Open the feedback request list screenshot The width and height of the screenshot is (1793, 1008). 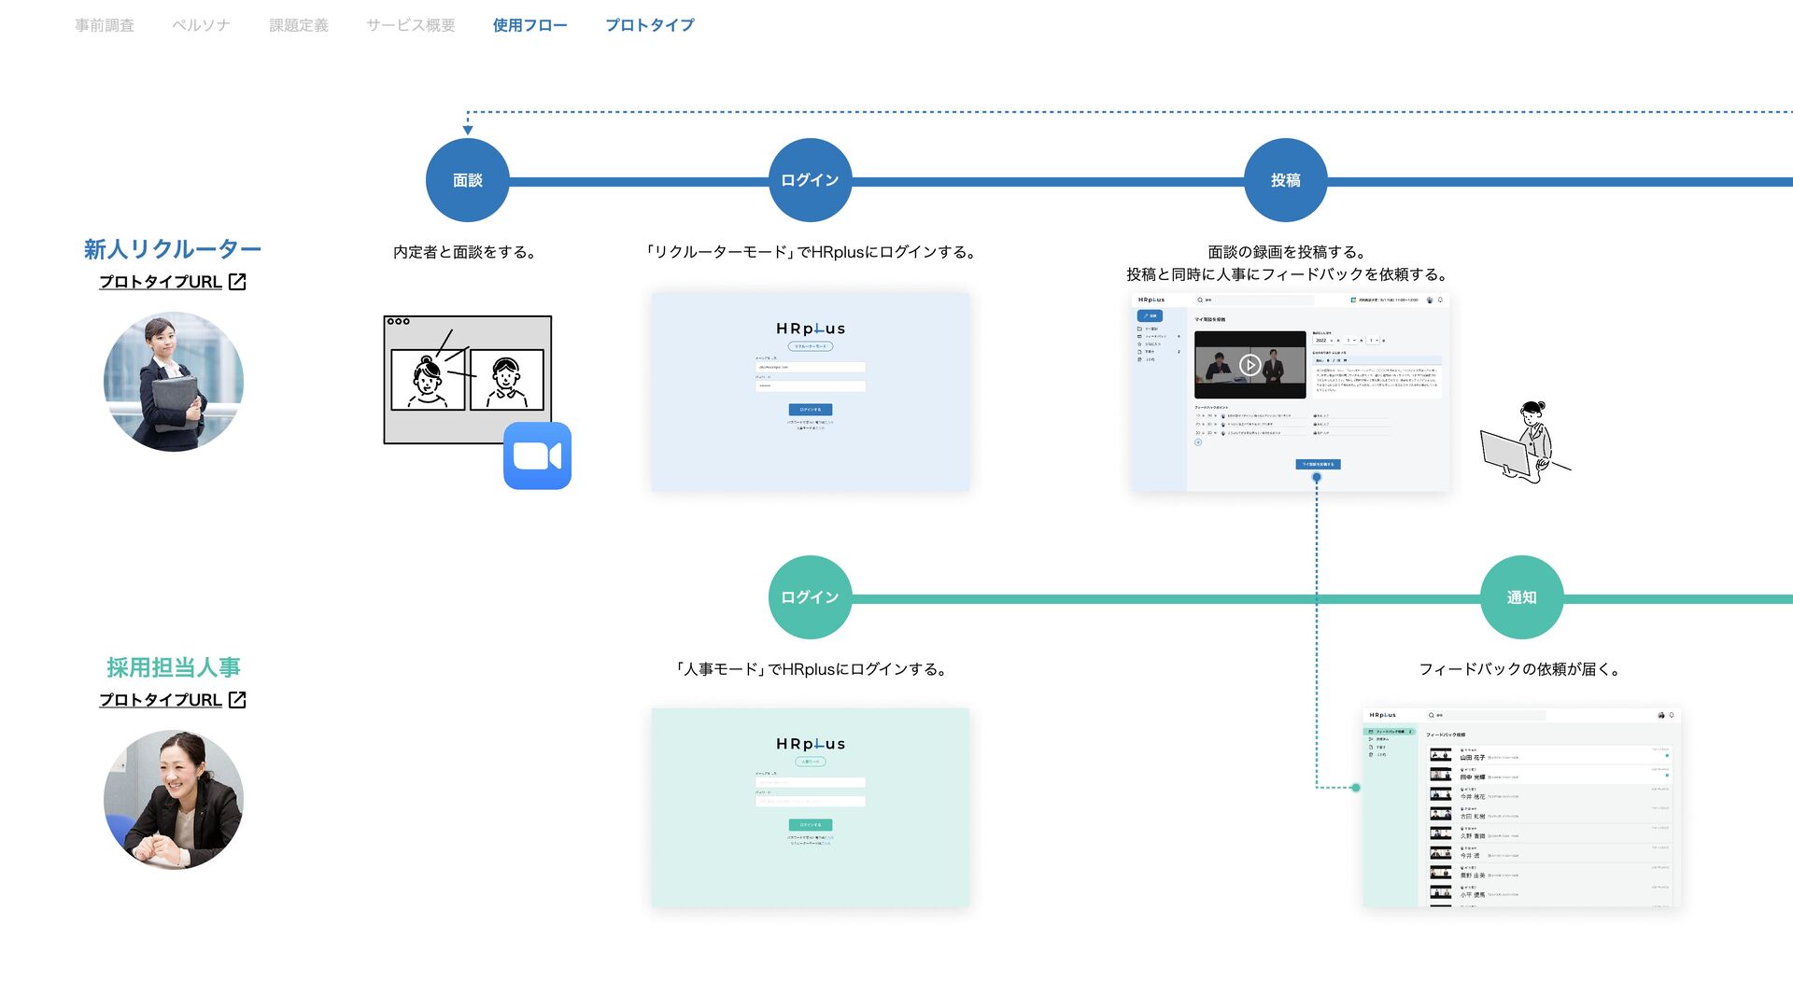(1522, 807)
